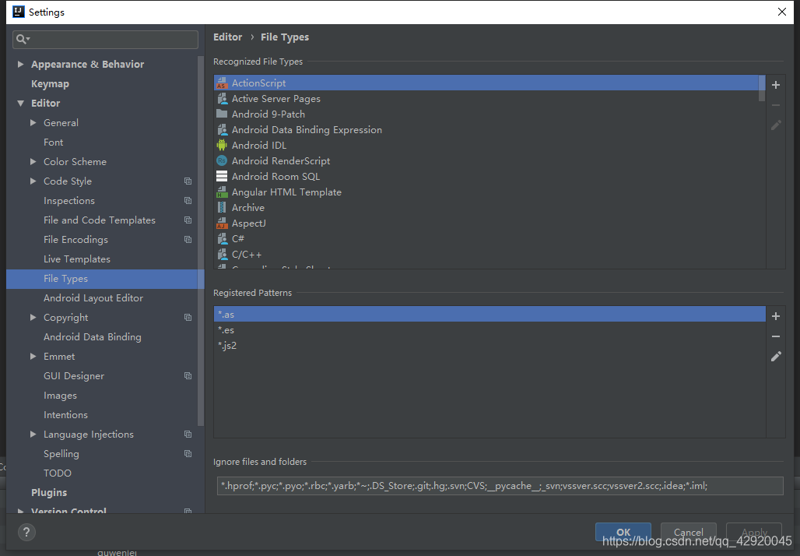Click the AspectJ file type icon
Viewport: 800px width, 556px height.
(x=222, y=223)
